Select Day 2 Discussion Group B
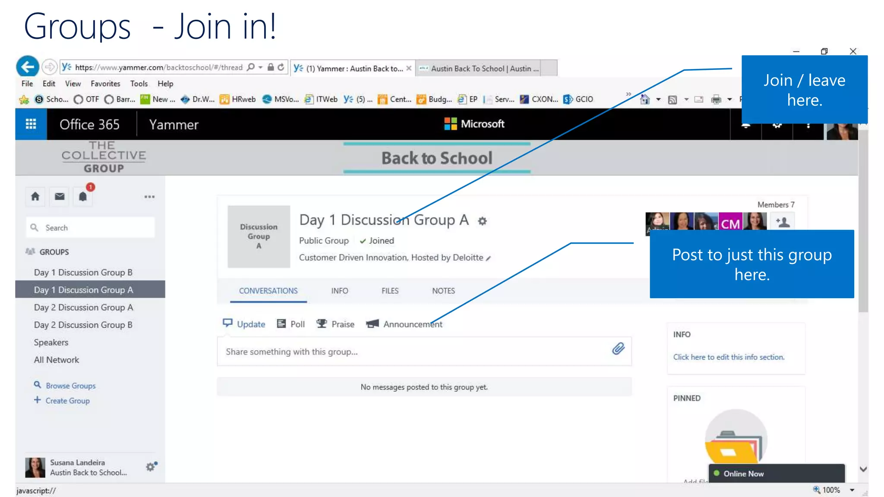 (83, 325)
